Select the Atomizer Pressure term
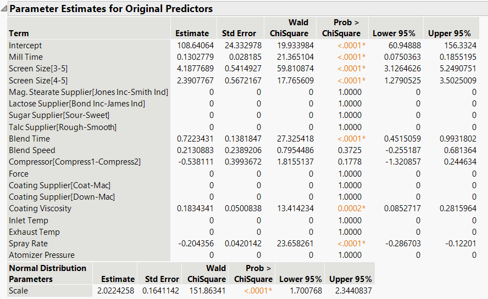 [42, 255]
